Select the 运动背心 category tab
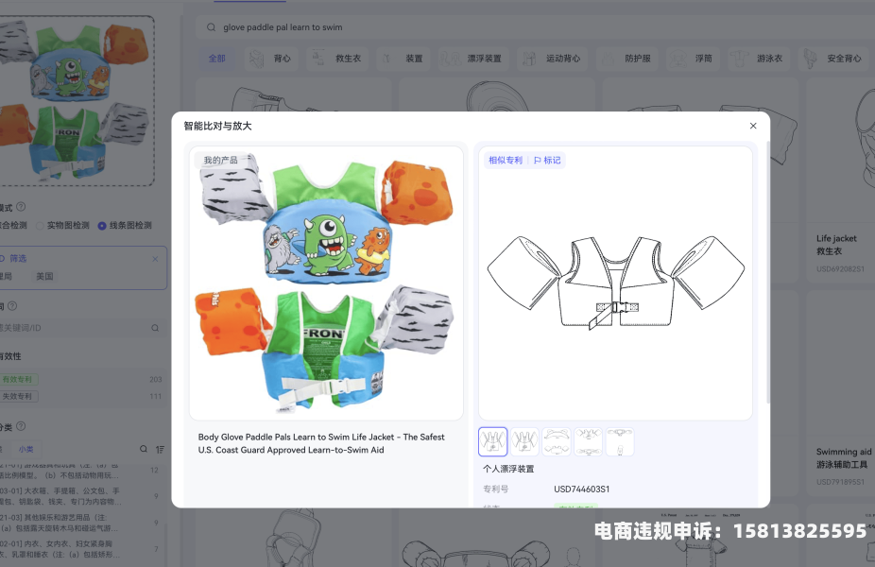This screenshot has width=875, height=567. pos(552,58)
